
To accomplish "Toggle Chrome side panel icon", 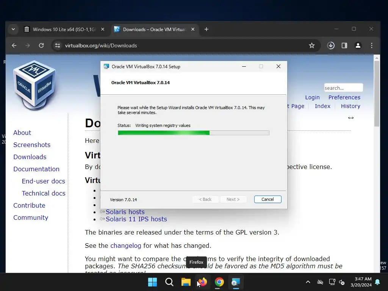I will pos(344,45).
